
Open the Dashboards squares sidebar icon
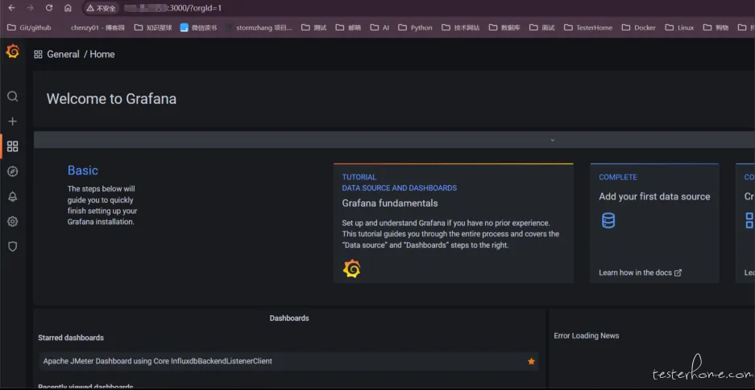[13, 146]
